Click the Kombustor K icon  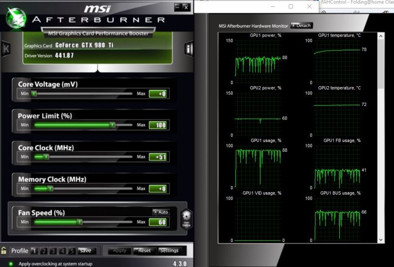(x=6, y=48)
